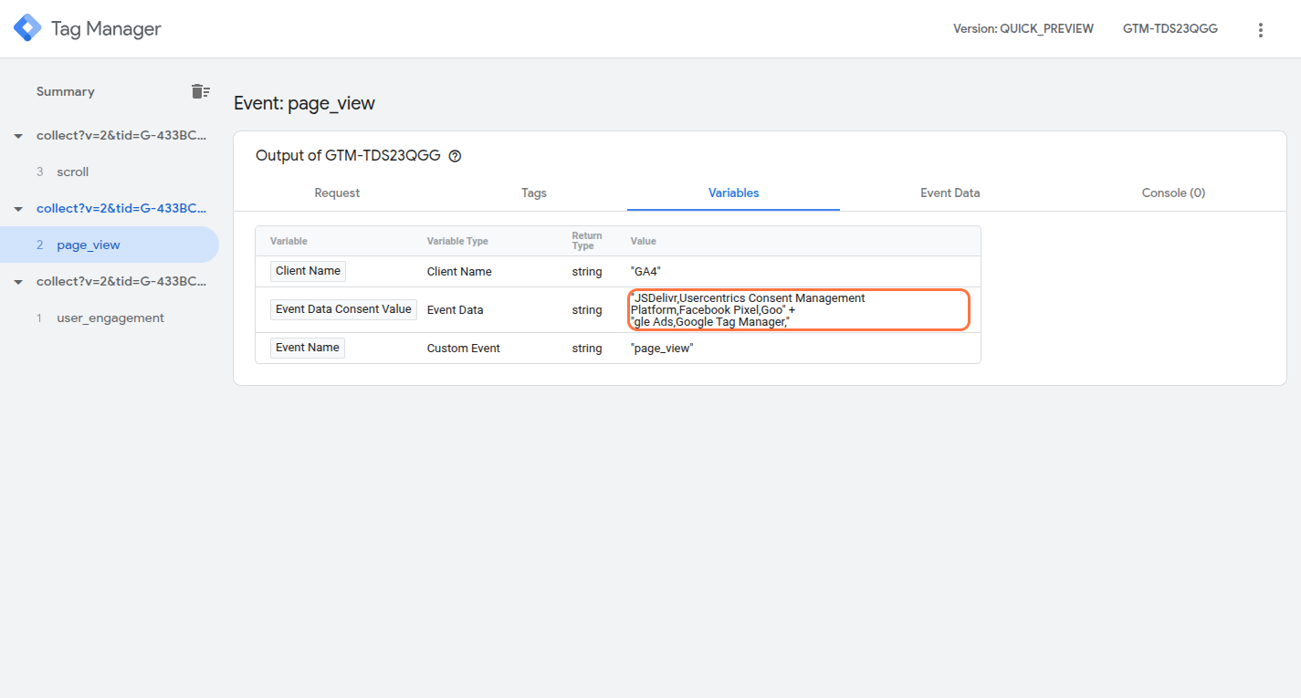
Task: Click the Tag Manager title text
Action: [x=106, y=28]
